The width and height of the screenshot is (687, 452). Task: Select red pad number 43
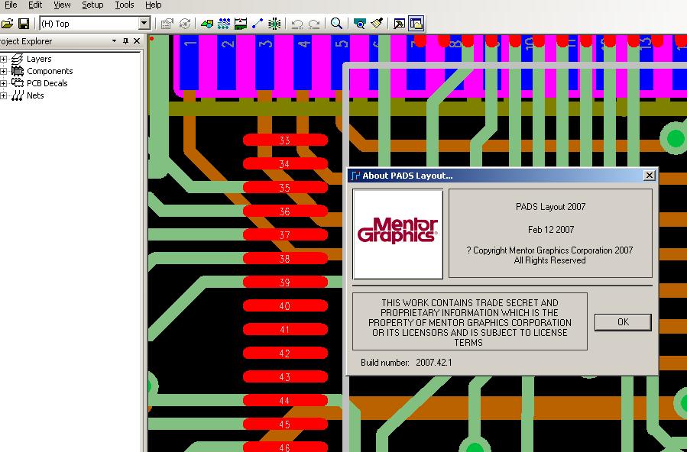point(285,376)
